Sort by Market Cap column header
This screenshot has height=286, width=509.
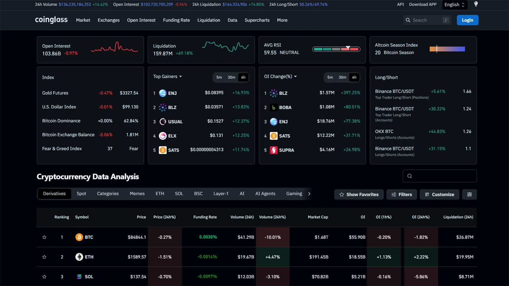pos(318,217)
